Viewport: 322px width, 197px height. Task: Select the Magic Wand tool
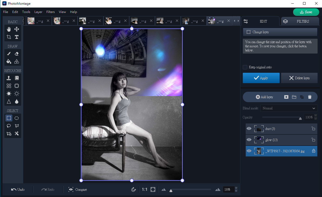point(17,134)
